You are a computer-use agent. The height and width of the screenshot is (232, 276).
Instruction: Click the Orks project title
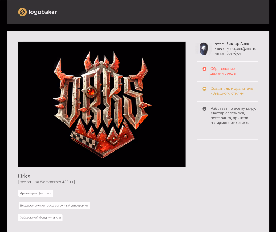pyautogui.click(x=24, y=176)
